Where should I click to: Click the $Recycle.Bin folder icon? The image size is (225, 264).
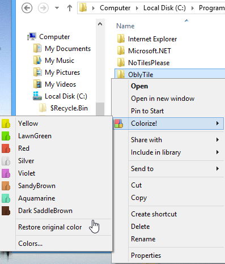coord(43,108)
